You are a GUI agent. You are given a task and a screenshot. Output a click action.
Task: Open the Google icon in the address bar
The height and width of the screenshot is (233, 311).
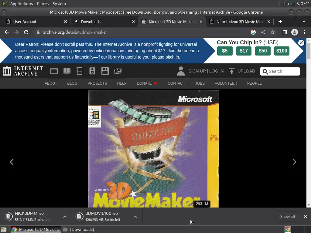pyautogui.click(x=253, y=32)
